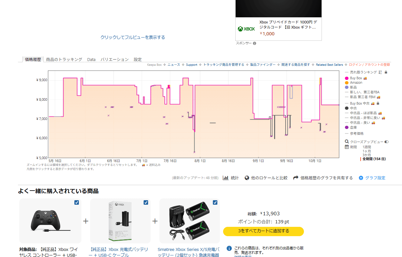Viewport: 402px width, 257px height.
Task: Uncheck the Xbox controller product checkbox
Action: point(77,202)
